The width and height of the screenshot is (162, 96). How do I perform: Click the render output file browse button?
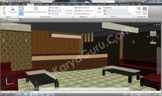click(x=133, y=14)
